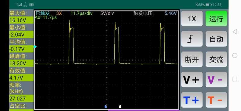
Task: Toggle 交流 AC coupling
Action: pyautogui.click(x=216, y=59)
